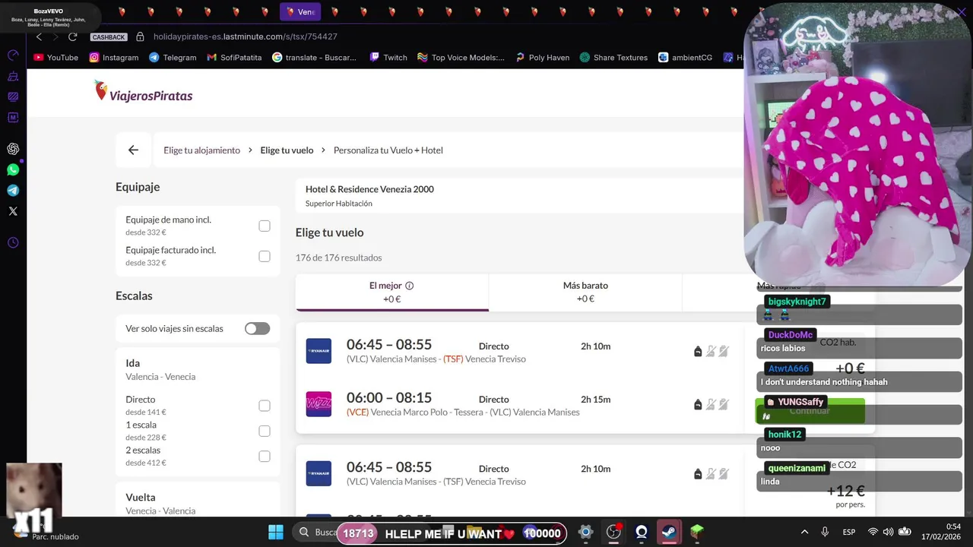Open WhatsApp from the browser sidebar

coord(13,169)
